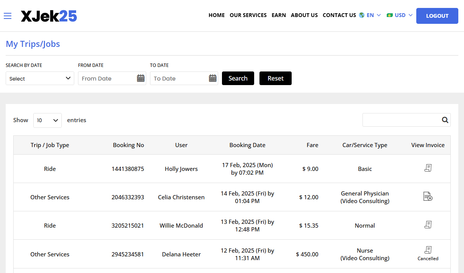The height and width of the screenshot is (273, 464).
Task: Go to the Home menu item
Action: pos(217,16)
